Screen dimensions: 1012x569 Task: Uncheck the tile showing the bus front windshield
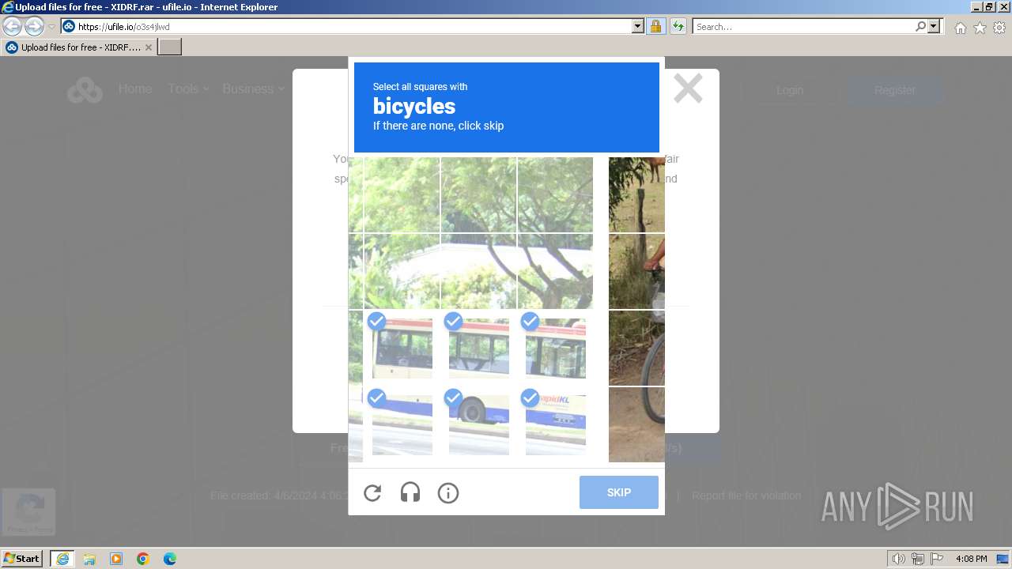coord(402,348)
